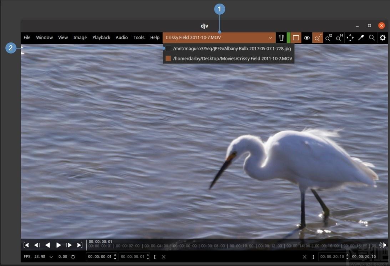Select the pan/move arrows tool
This screenshot has width=390, height=266.
[x=350, y=38]
